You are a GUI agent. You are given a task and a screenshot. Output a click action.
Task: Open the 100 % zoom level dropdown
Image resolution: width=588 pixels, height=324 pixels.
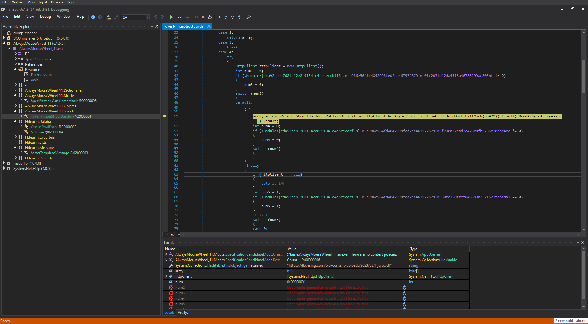click(179, 235)
